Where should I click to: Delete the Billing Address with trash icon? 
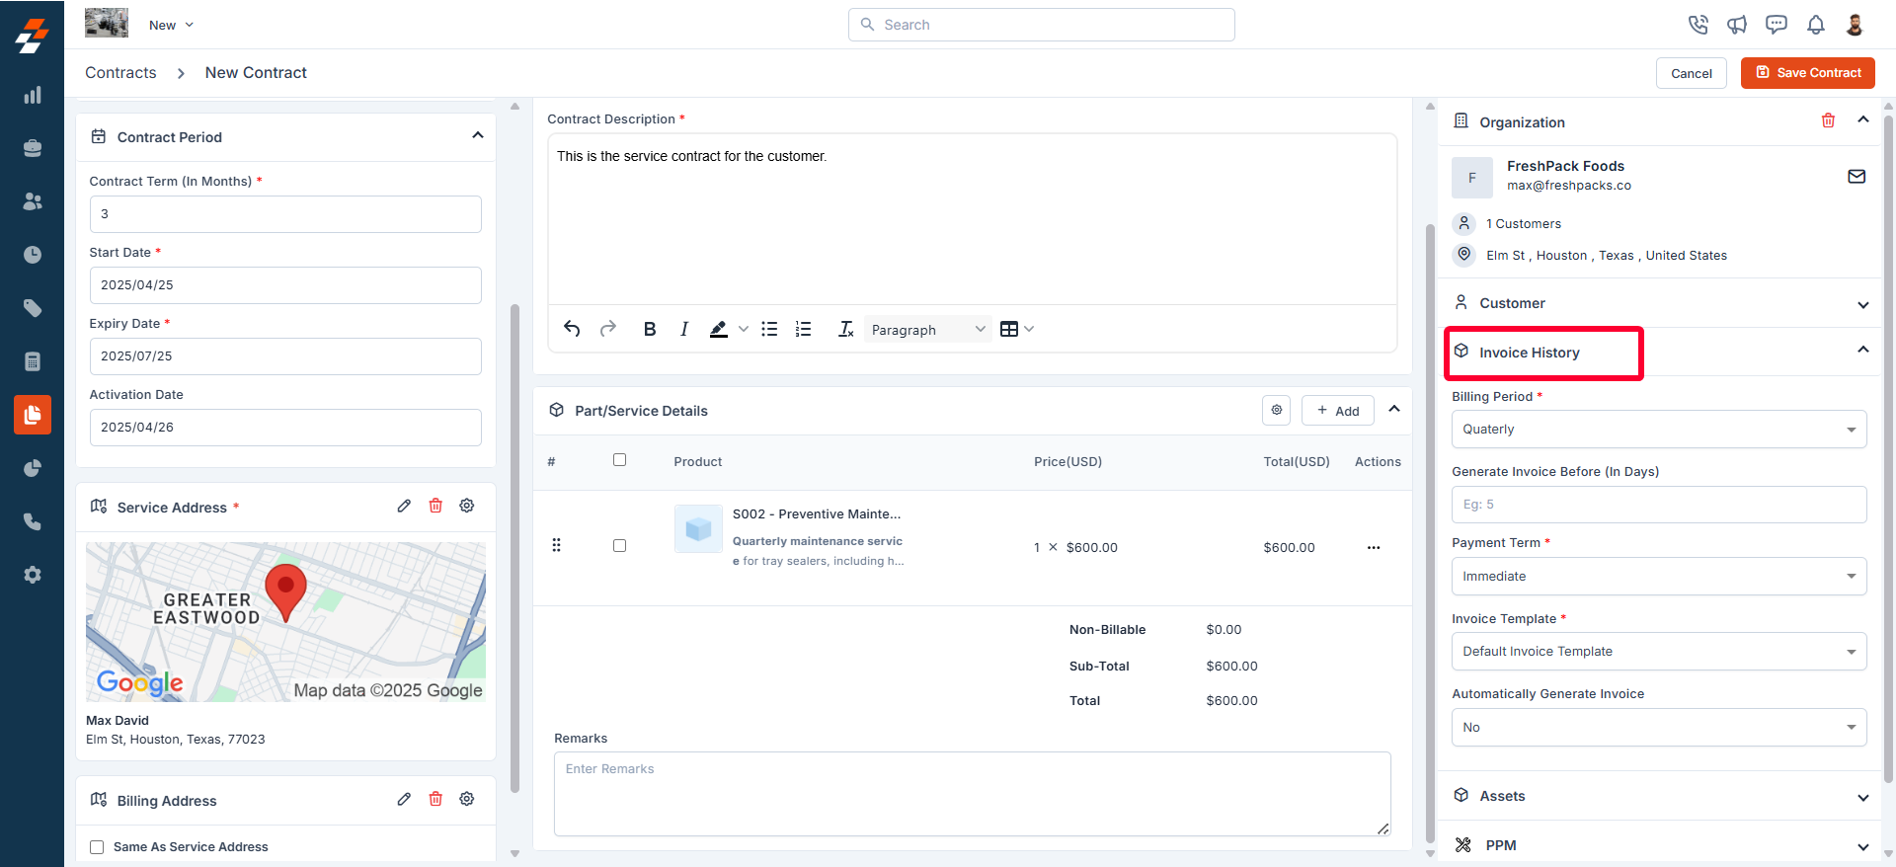(435, 799)
